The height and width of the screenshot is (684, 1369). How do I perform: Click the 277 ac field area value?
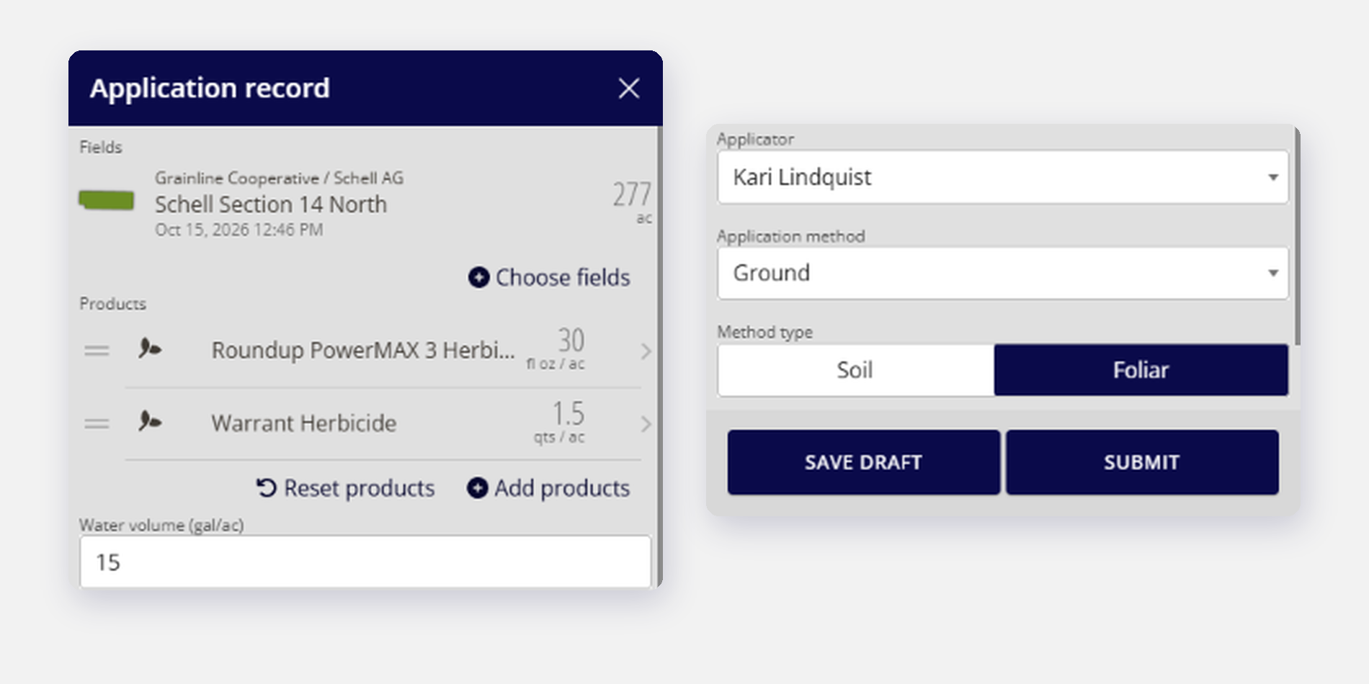(x=632, y=202)
